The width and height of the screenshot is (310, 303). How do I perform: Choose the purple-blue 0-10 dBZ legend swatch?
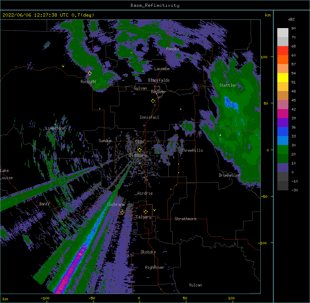coord(283,168)
